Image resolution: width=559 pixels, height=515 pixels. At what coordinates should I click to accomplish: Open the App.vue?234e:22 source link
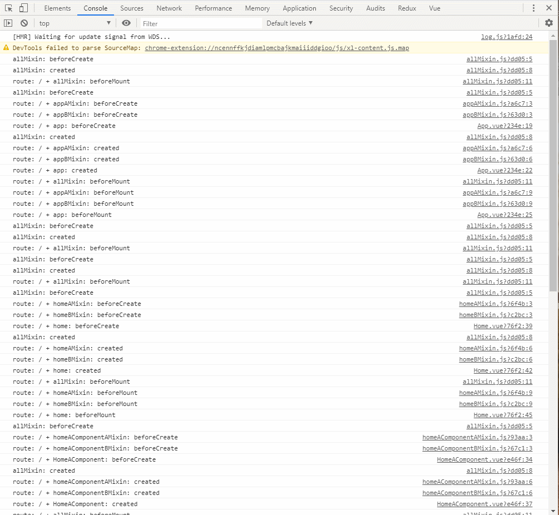pos(505,170)
